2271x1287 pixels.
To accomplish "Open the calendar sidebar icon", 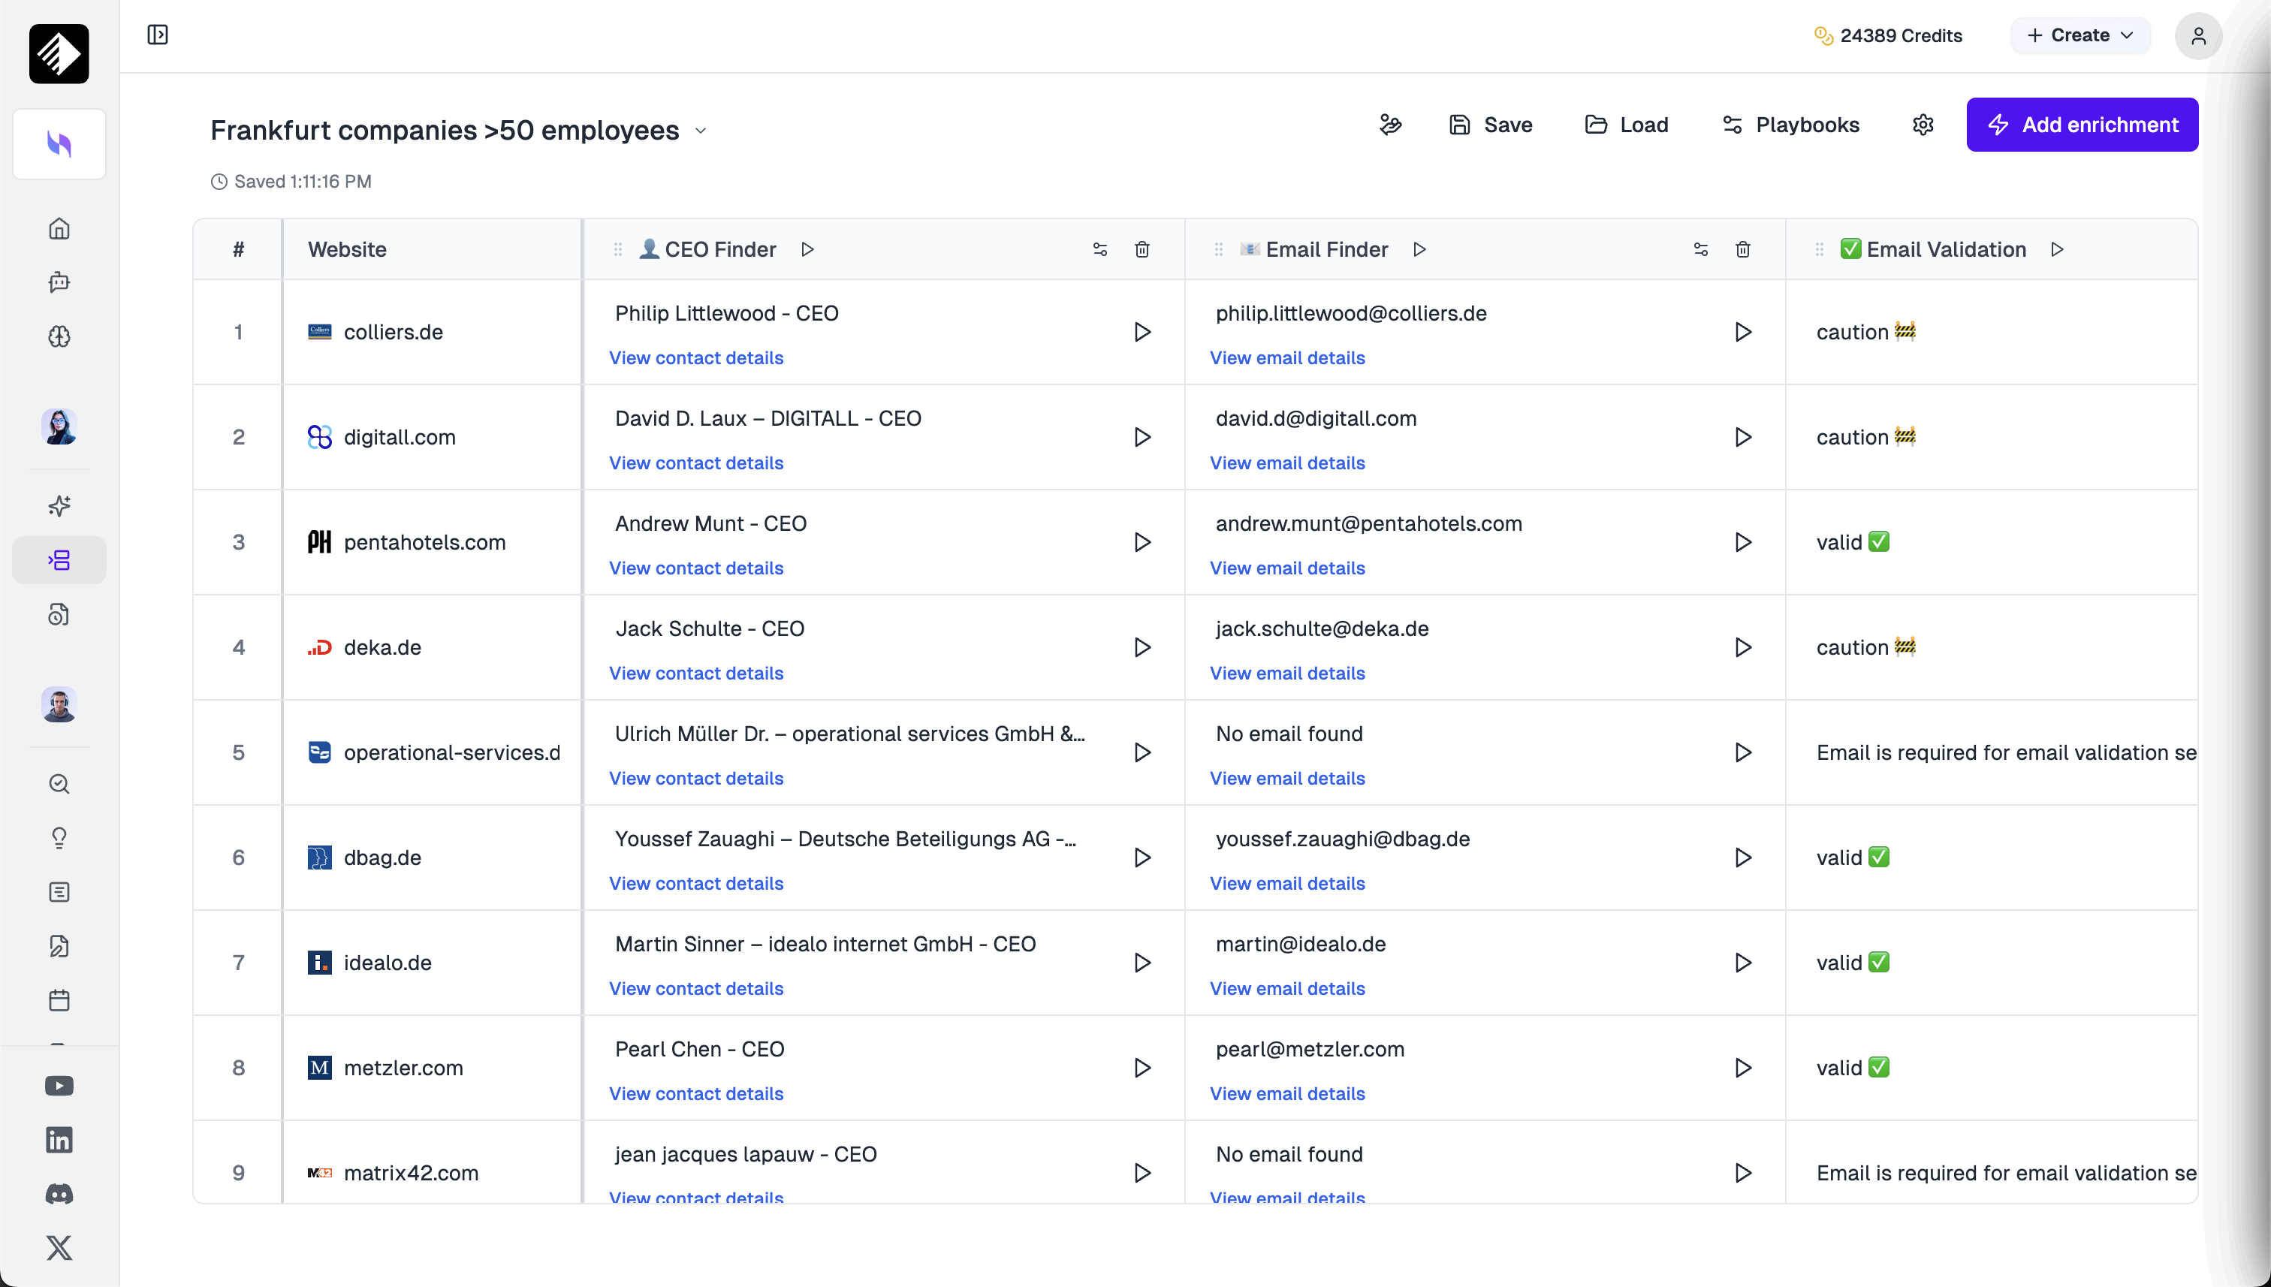I will coord(59,1001).
